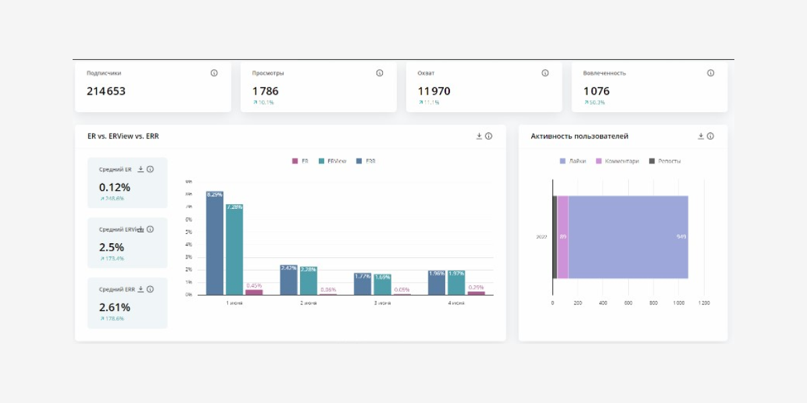Viewport: 807px width, 403px height.
Task: Click info icon beside Средний ERR
Action: click(150, 289)
